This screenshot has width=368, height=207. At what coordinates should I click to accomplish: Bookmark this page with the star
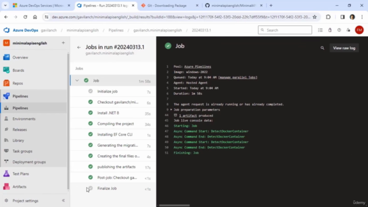315,17
